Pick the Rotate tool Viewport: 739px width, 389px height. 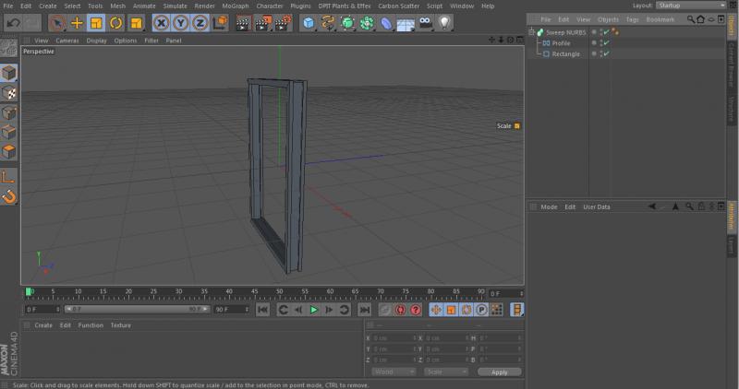pos(116,22)
